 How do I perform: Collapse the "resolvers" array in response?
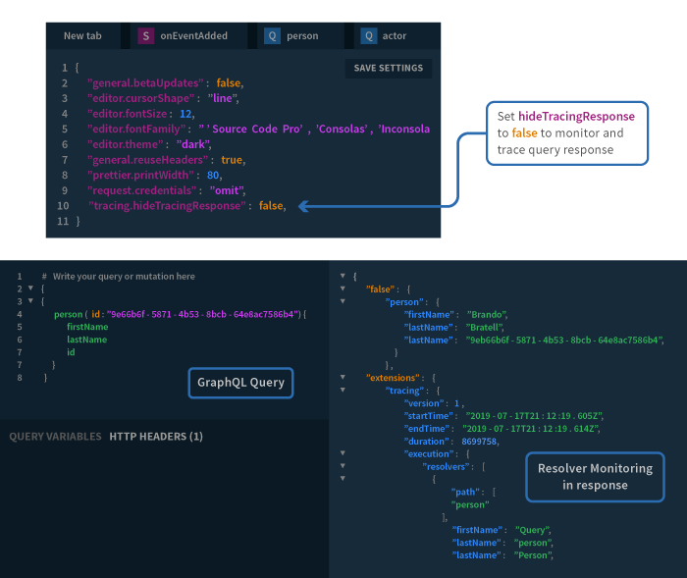(343, 466)
